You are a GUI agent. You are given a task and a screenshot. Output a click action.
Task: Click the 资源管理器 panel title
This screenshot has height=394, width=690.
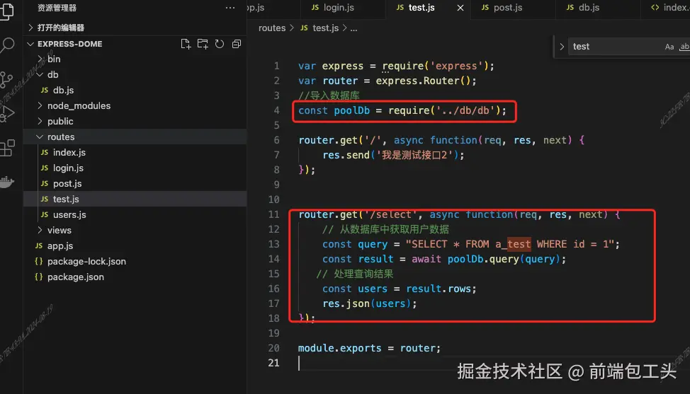[x=57, y=8]
